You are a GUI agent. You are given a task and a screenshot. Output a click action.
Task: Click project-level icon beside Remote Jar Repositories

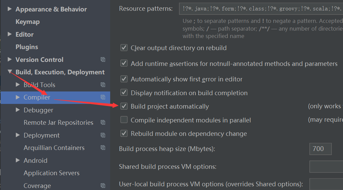pos(103,122)
